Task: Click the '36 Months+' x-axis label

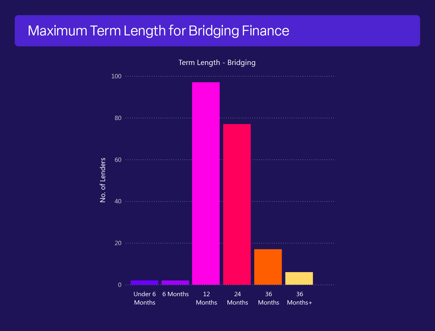Action: 300,298
